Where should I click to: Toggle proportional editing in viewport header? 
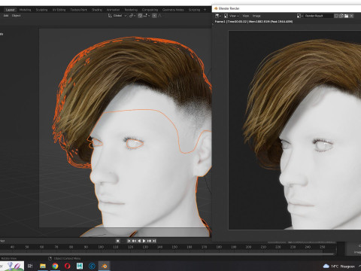pyautogui.click(x=154, y=16)
